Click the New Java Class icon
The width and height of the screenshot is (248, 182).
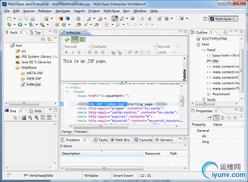(x=64, y=25)
